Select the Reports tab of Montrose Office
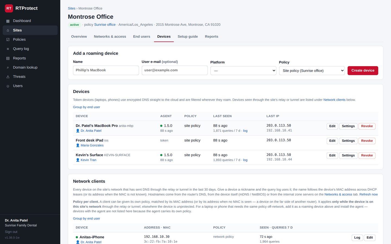This screenshot has height=244, width=391. click(212, 37)
